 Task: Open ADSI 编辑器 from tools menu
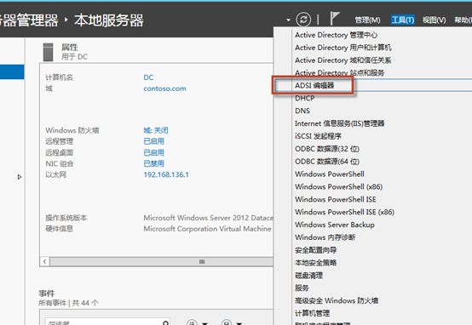[x=314, y=86]
